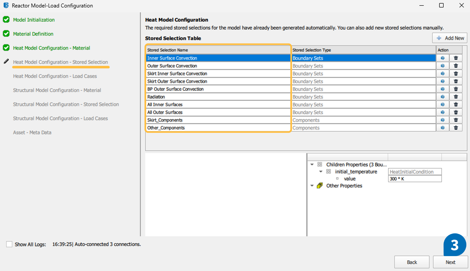Delete the All Outer Surfaces stored selection
Screen dimensions: 470x271
coord(456,112)
